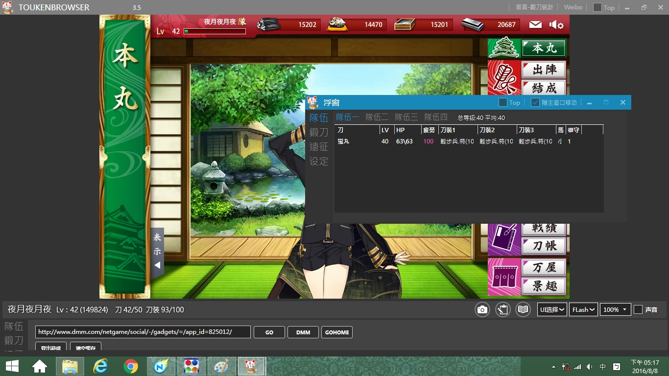
Task: Open the book icon in status bar
Action: (x=523, y=309)
